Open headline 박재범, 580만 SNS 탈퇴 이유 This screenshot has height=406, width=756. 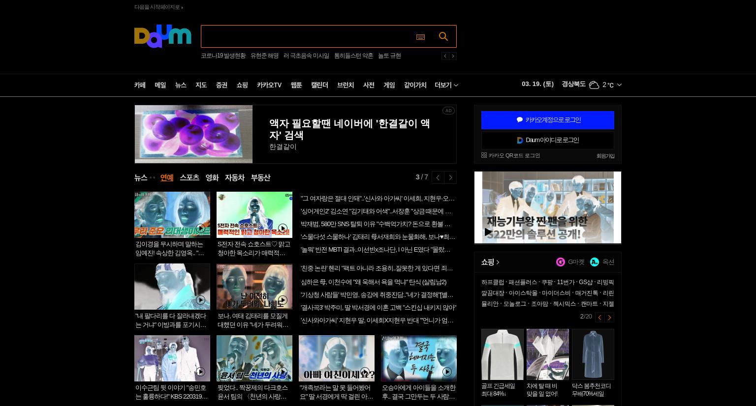click(376, 224)
